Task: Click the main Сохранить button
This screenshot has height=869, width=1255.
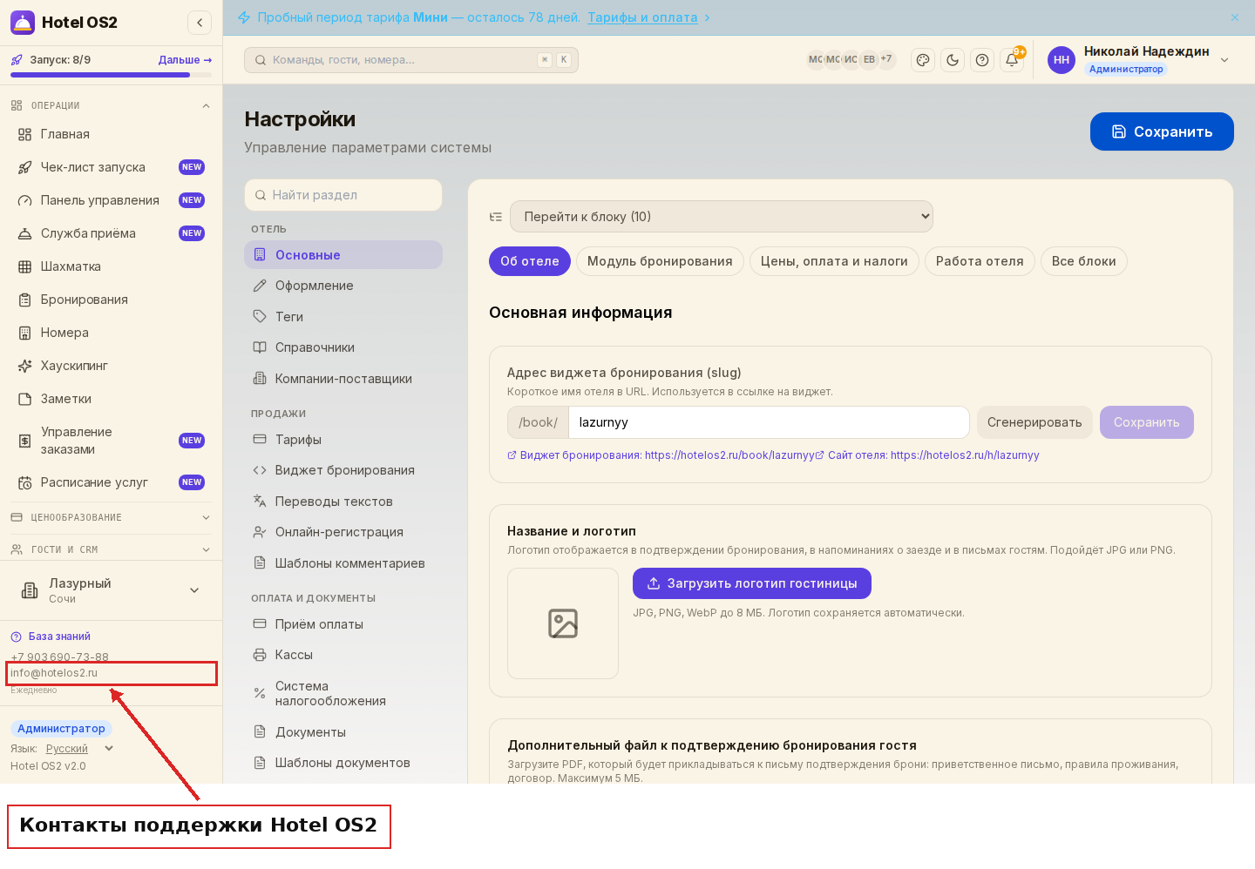Action: click(x=1162, y=131)
